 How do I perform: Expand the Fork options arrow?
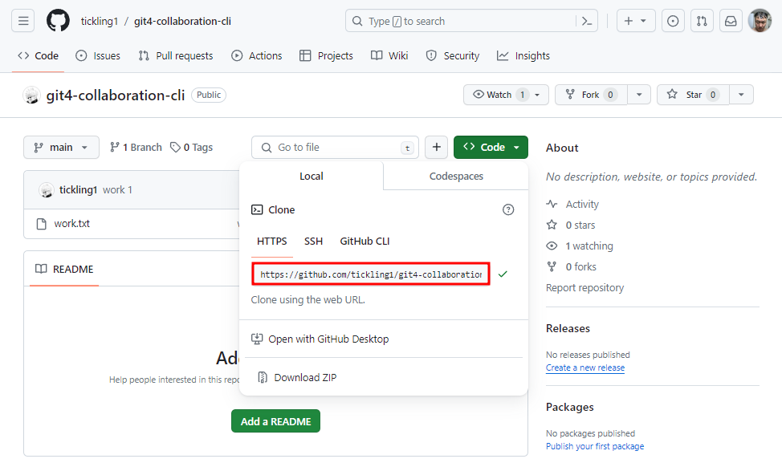tap(639, 95)
